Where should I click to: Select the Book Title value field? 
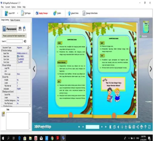[x=23, y=53]
